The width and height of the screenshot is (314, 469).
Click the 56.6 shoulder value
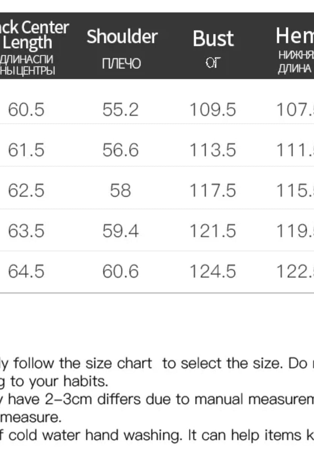(120, 150)
